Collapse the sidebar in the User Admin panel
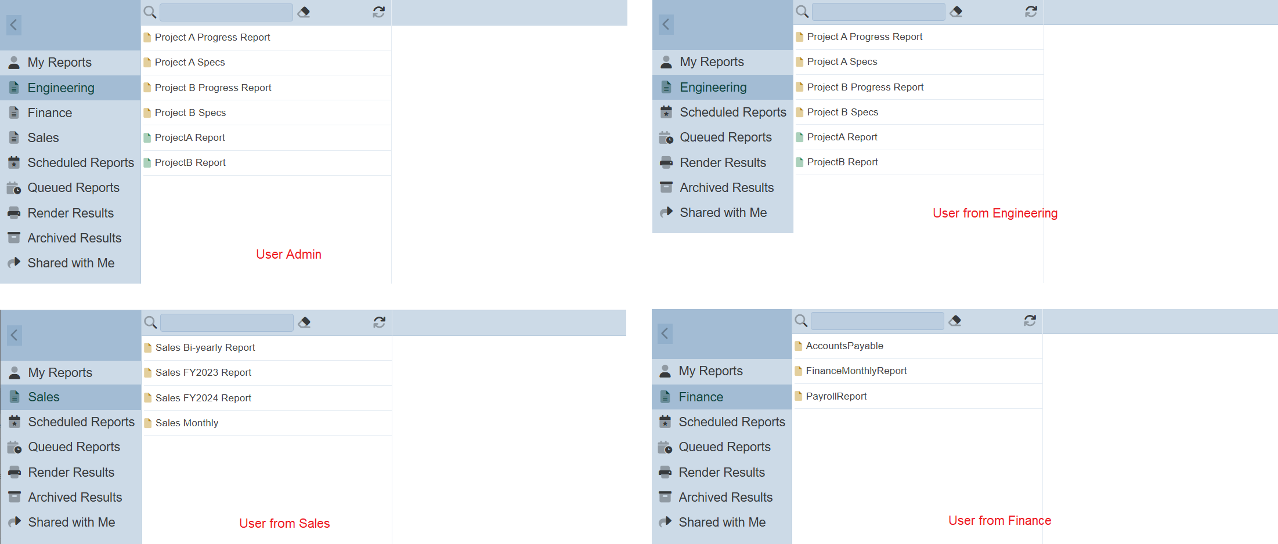The image size is (1278, 544). click(x=14, y=25)
